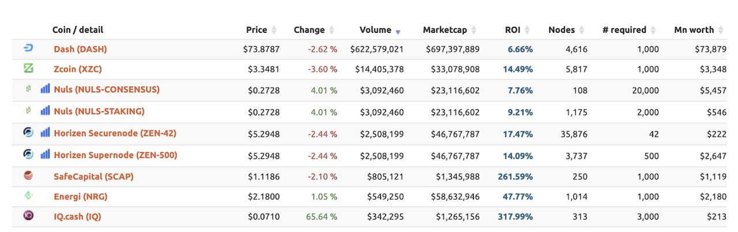
Task: Click SafeCapital ROI value 261.59%
Action: [515, 176]
